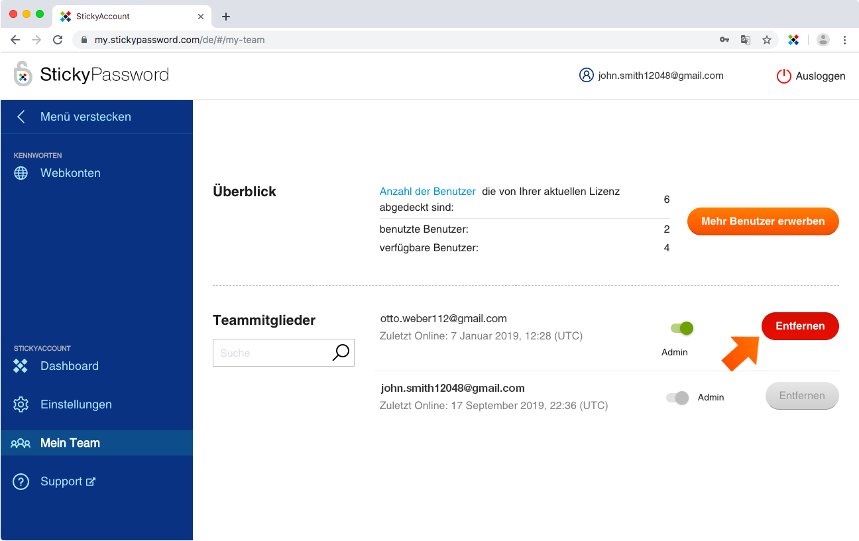Focus the Suche search field

click(284, 353)
